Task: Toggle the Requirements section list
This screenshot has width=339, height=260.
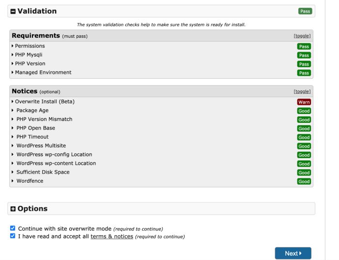Action: click(x=302, y=36)
